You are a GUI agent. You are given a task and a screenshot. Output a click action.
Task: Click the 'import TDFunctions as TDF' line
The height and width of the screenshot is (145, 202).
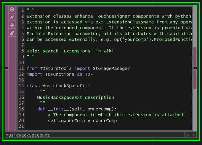[60, 74]
